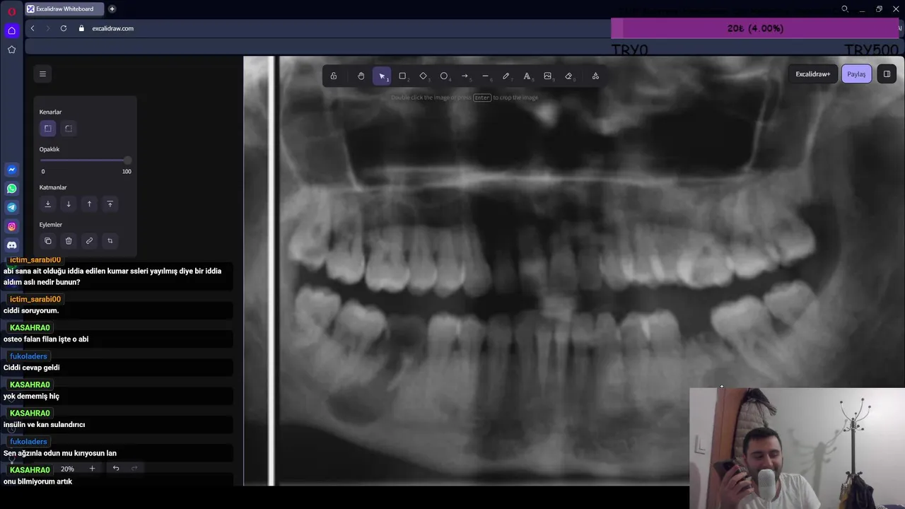Send layer backward one step
The height and width of the screenshot is (509, 905).
click(69, 204)
